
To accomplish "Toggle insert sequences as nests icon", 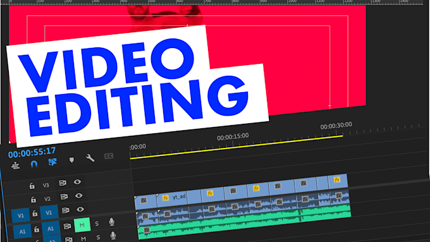I will click(15, 166).
